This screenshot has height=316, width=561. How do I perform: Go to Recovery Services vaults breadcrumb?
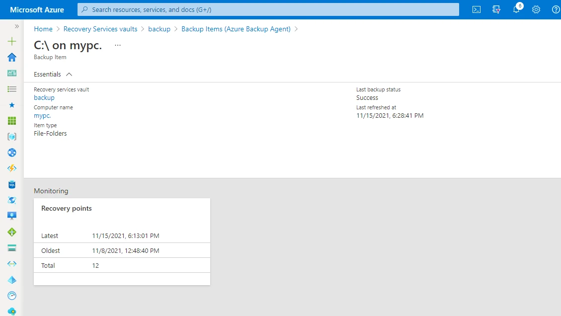click(100, 29)
